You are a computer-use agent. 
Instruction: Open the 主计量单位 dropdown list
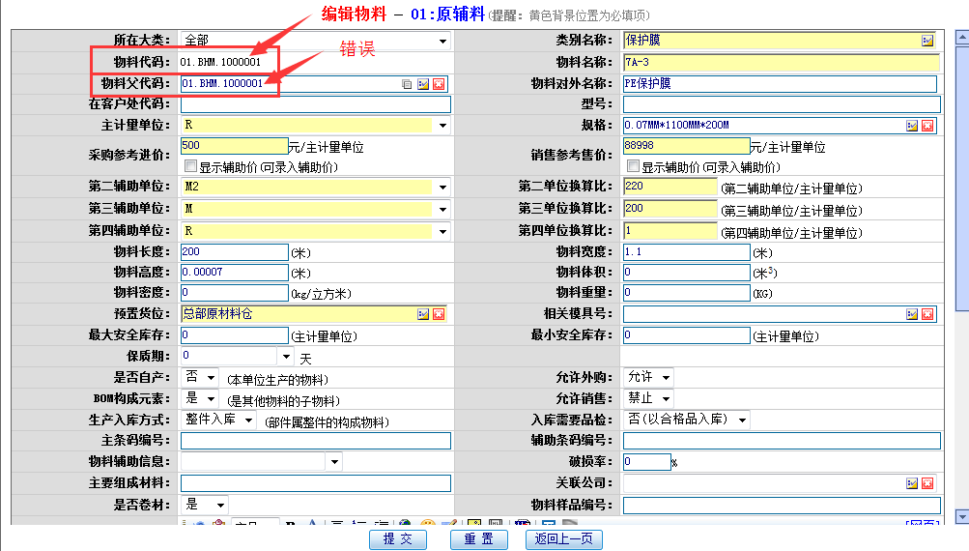442,126
